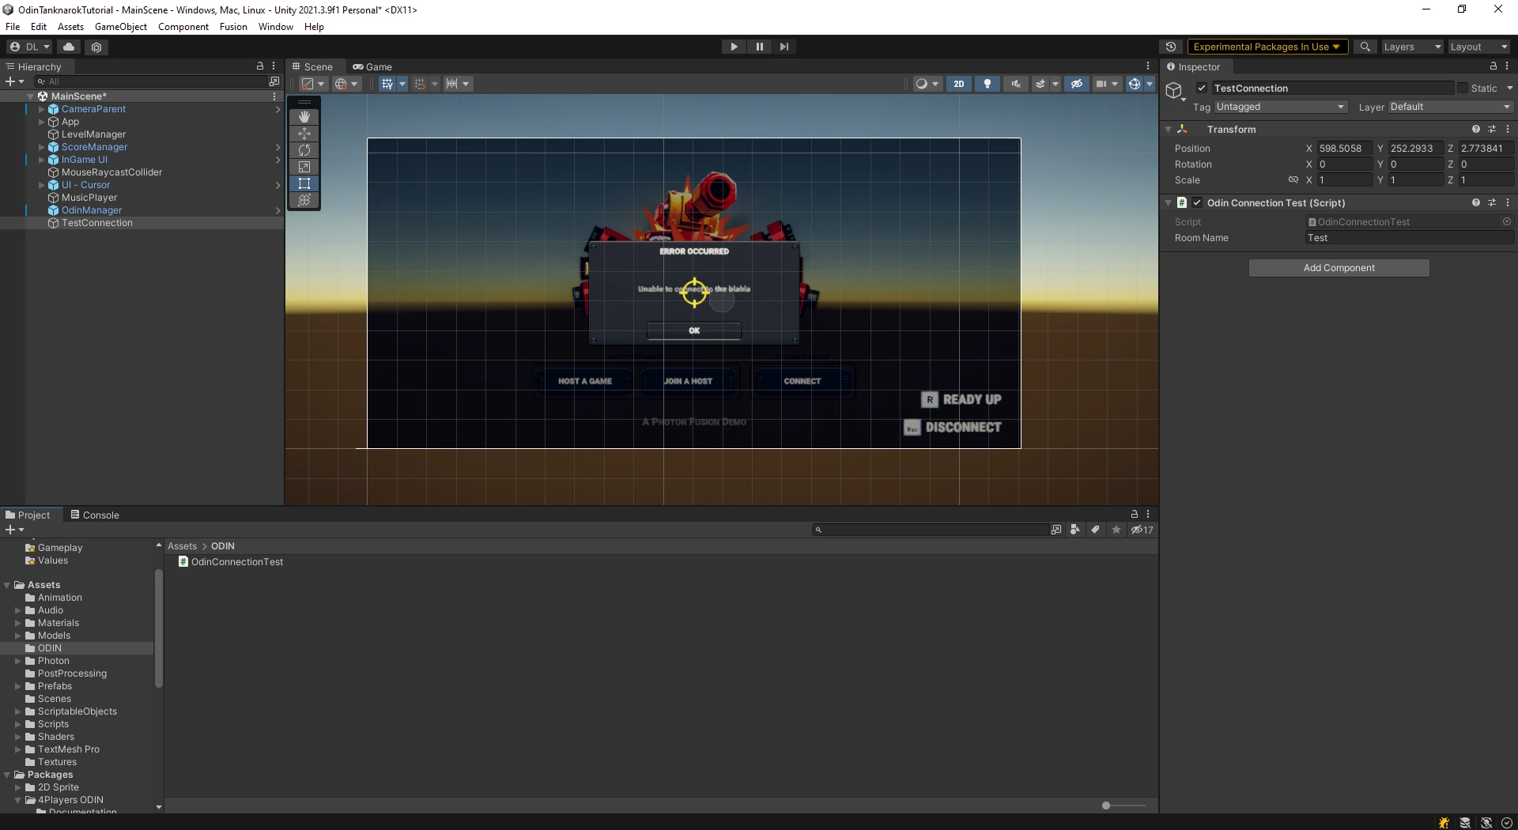Click the Pause button

coord(759,47)
